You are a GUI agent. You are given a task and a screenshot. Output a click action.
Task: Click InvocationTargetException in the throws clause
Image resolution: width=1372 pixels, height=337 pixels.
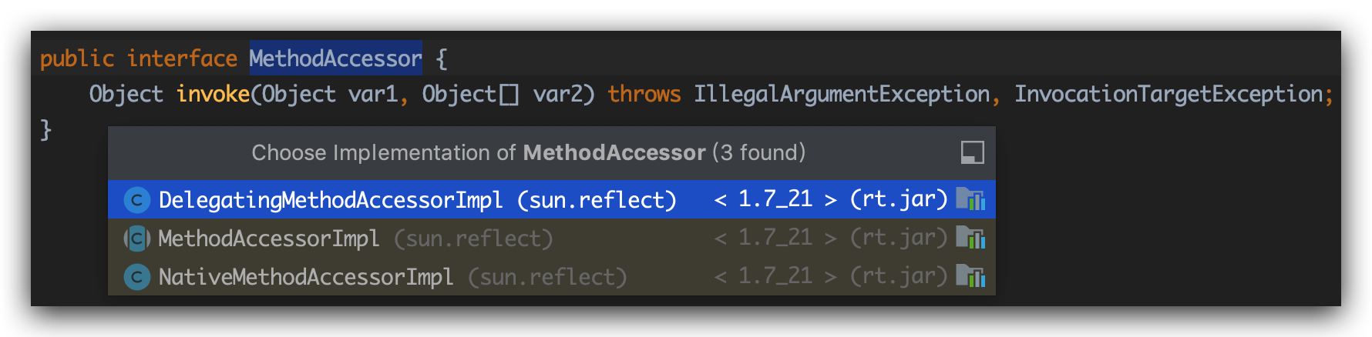tap(1169, 94)
